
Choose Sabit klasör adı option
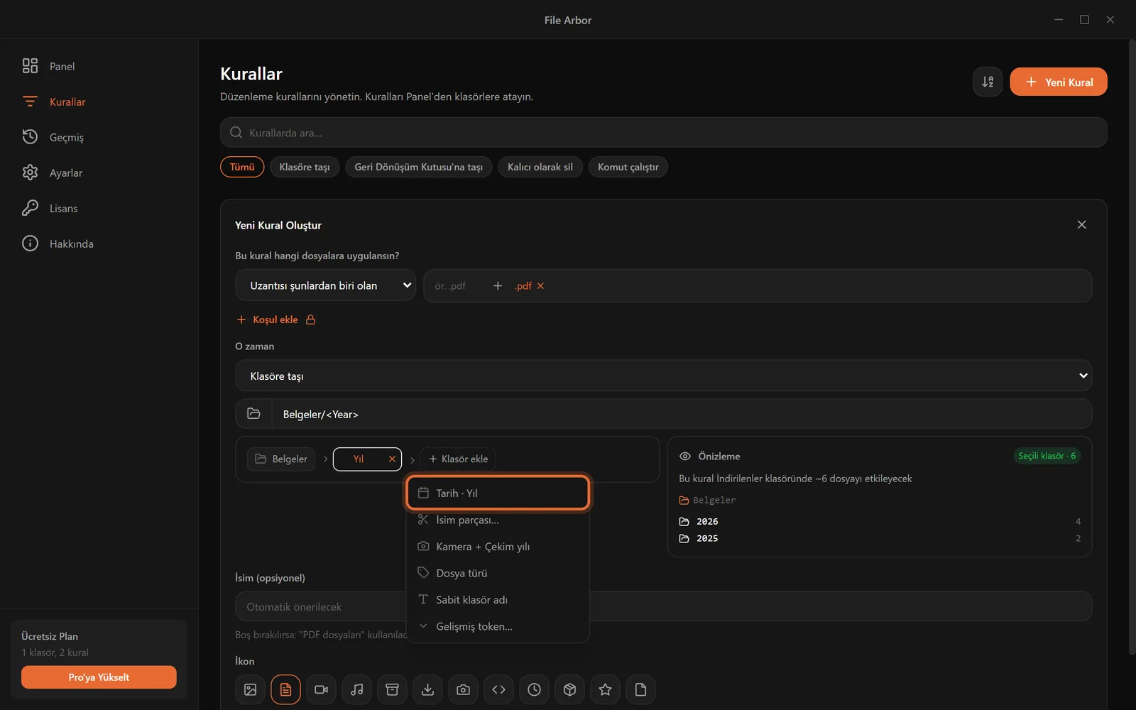coord(498,600)
